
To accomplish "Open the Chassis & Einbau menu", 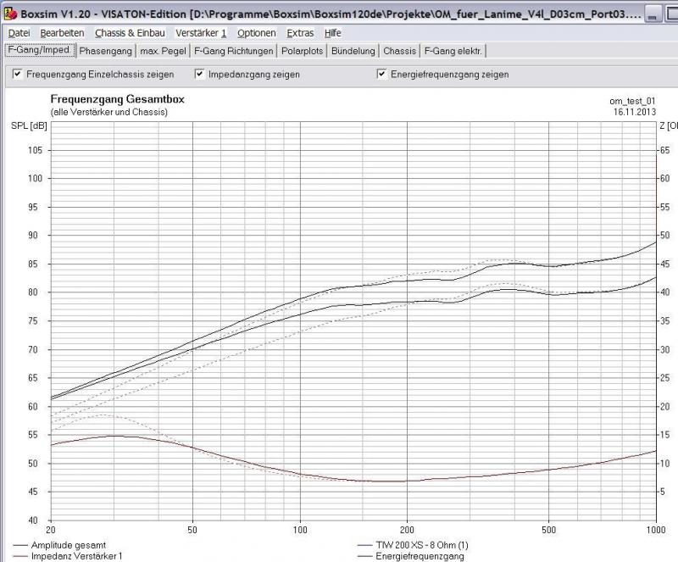I will [130, 33].
